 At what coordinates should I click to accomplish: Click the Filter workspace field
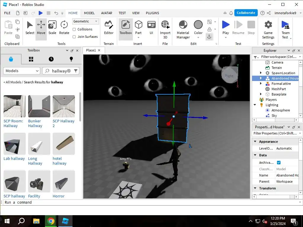click(278, 57)
